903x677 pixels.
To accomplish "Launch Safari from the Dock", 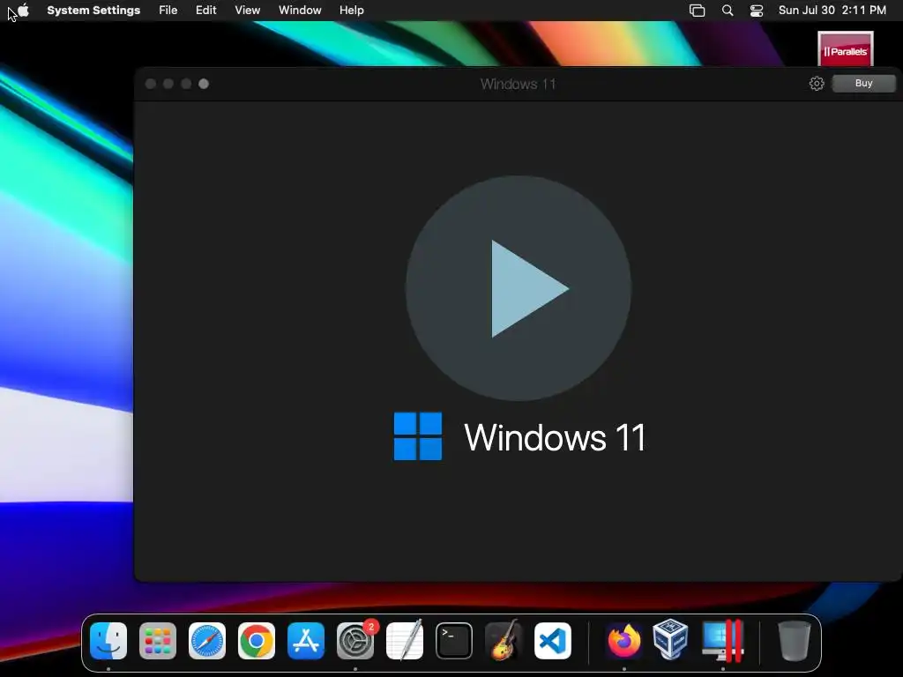I will [207, 641].
